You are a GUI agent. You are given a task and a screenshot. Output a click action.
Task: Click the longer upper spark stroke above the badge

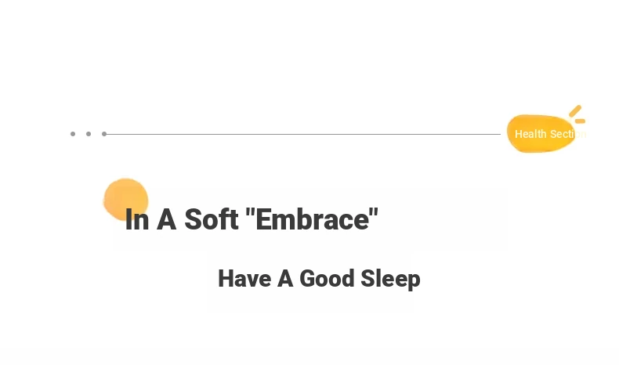coord(575,111)
